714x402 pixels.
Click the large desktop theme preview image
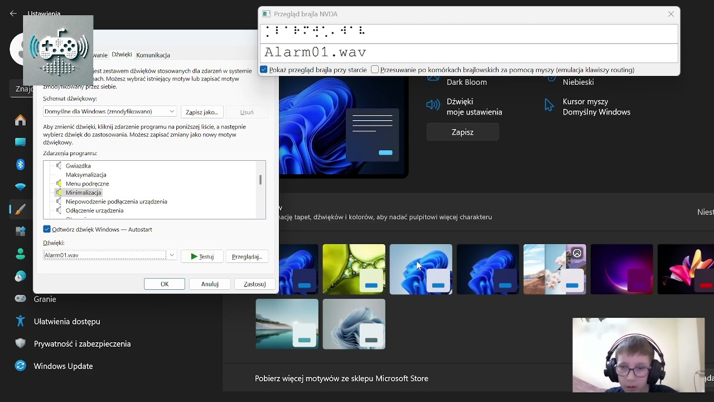[x=343, y=127]
